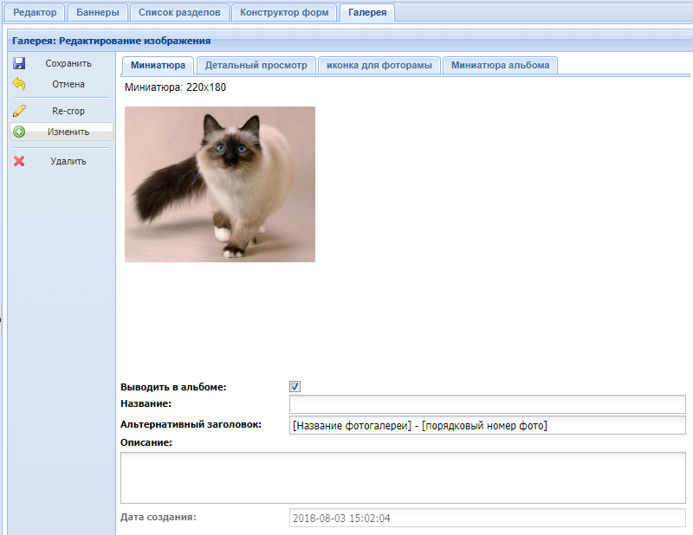
Task: Click the floppy disk Save icon
Action: (19, 63)
